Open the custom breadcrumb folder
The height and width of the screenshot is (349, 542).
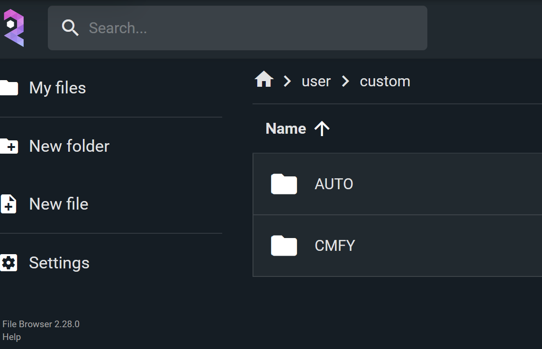[x=385, y=81]
